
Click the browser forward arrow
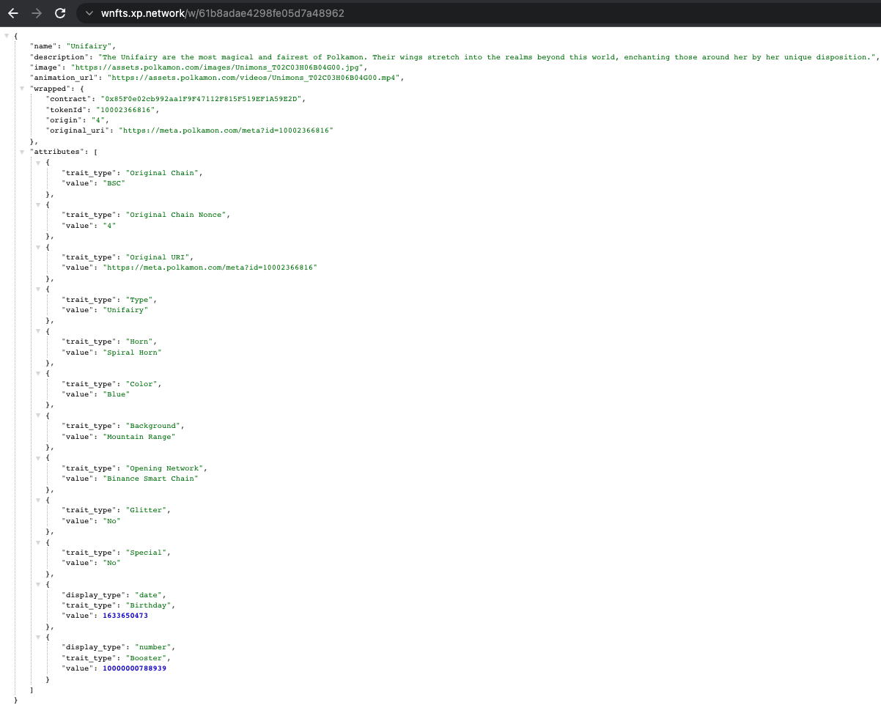37,13
